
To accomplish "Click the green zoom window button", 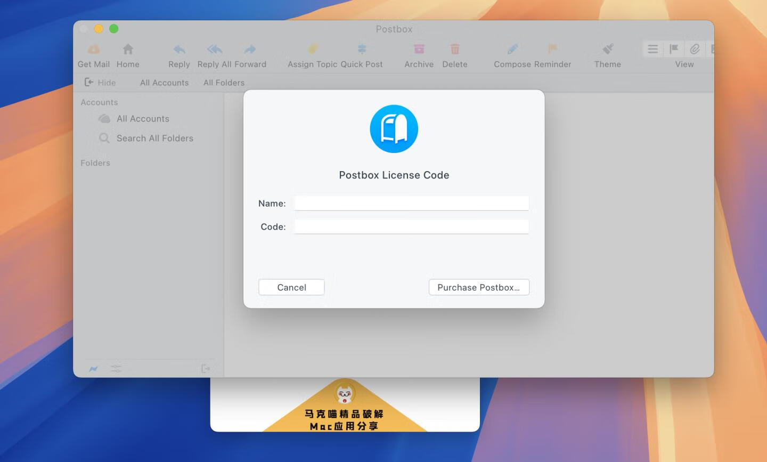I will point(114,29).
